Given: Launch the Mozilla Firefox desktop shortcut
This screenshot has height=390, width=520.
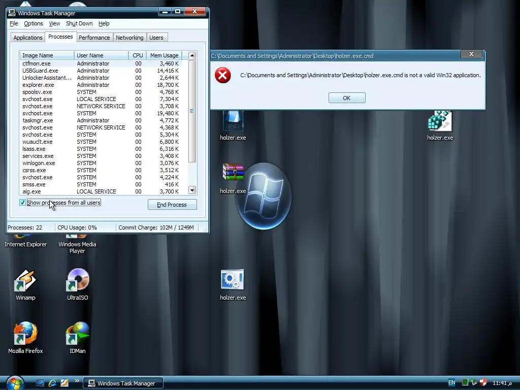Looking at the screenshot, I should pyautogui.click(x=25, y=338).
